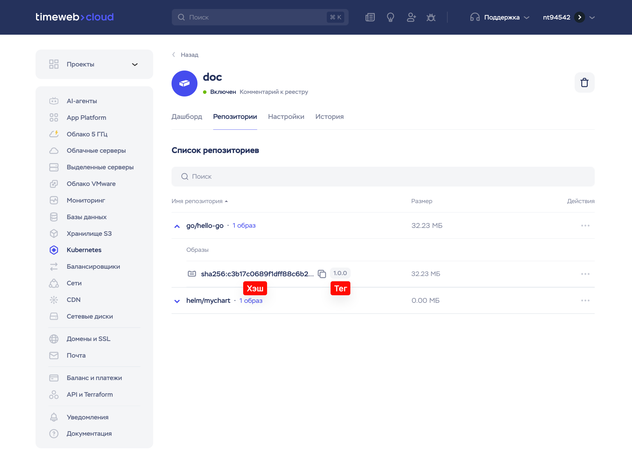
Task: Click the App Platform grid icon
Action: point(54,117)
